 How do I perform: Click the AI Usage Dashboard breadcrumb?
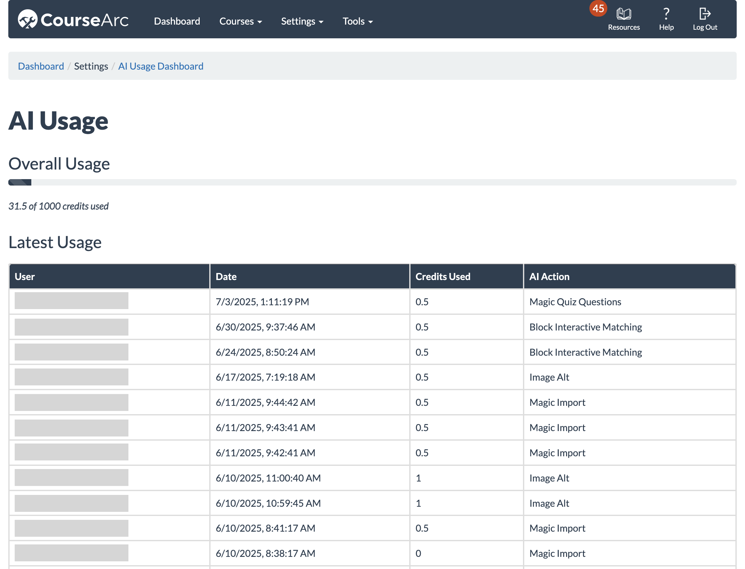161,66
